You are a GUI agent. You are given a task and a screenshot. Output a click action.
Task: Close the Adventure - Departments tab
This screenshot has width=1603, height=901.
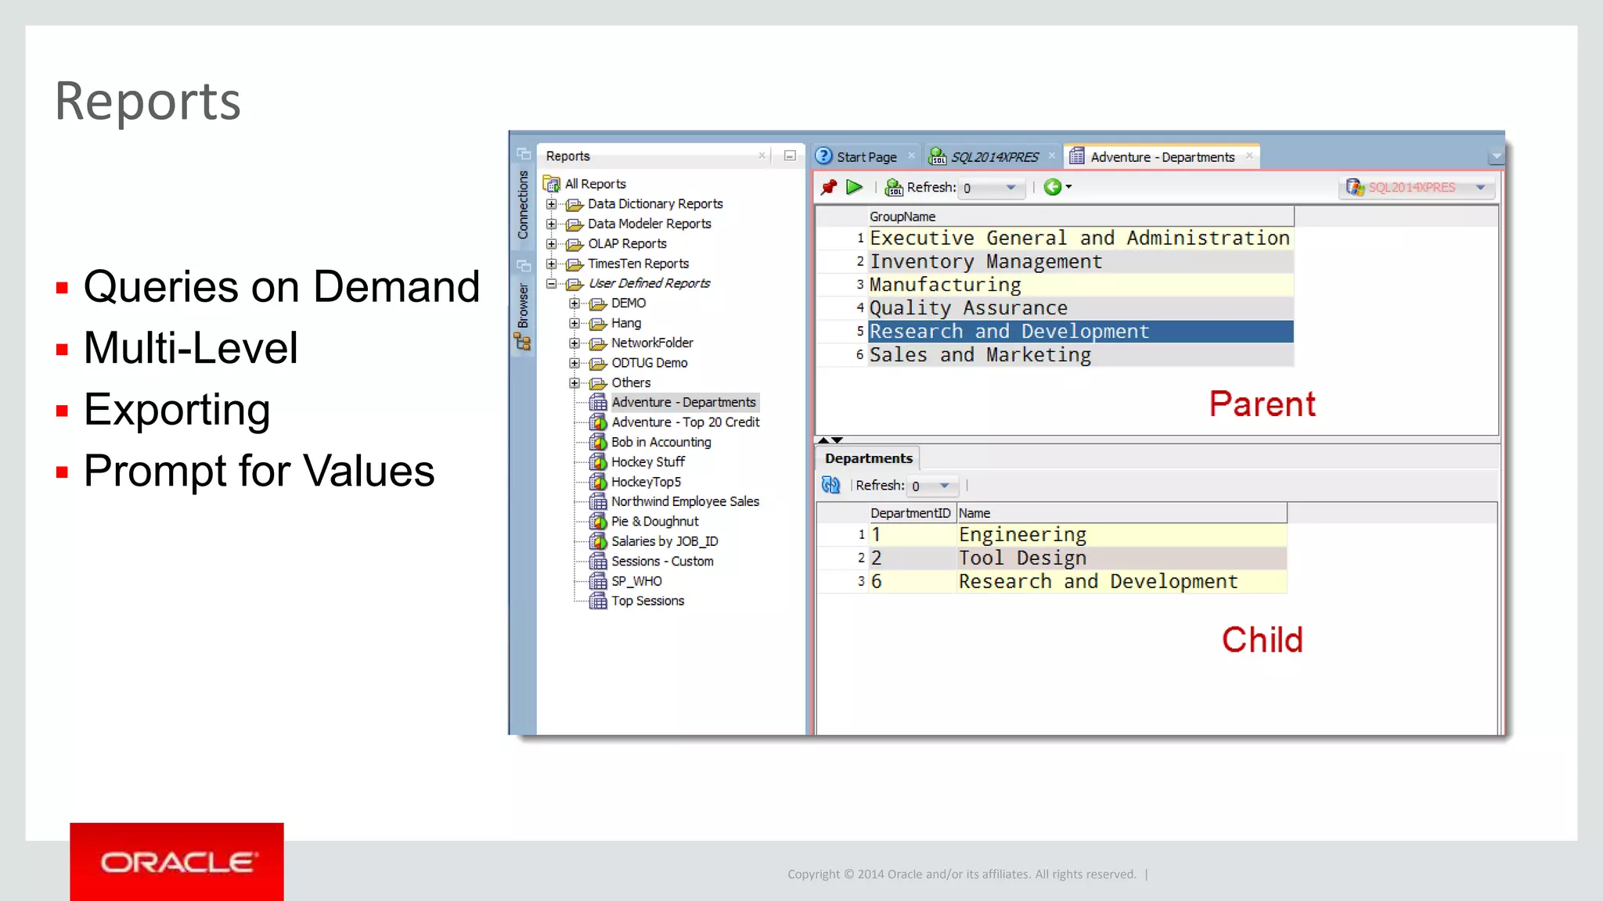coord(1249,156)
